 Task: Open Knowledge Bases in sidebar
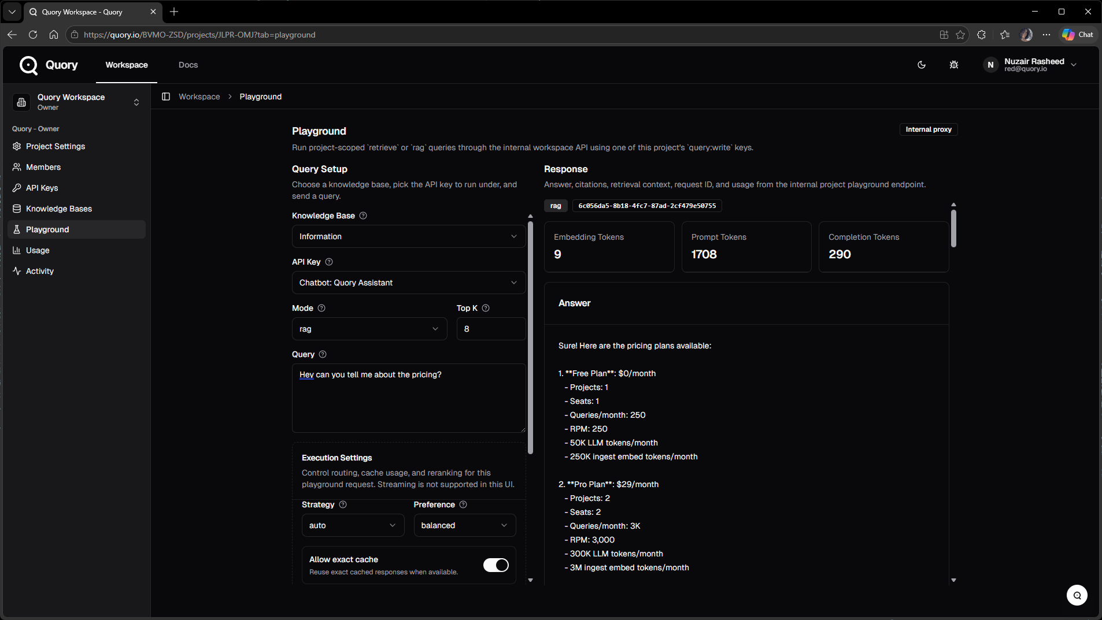[x=76, y=209]
